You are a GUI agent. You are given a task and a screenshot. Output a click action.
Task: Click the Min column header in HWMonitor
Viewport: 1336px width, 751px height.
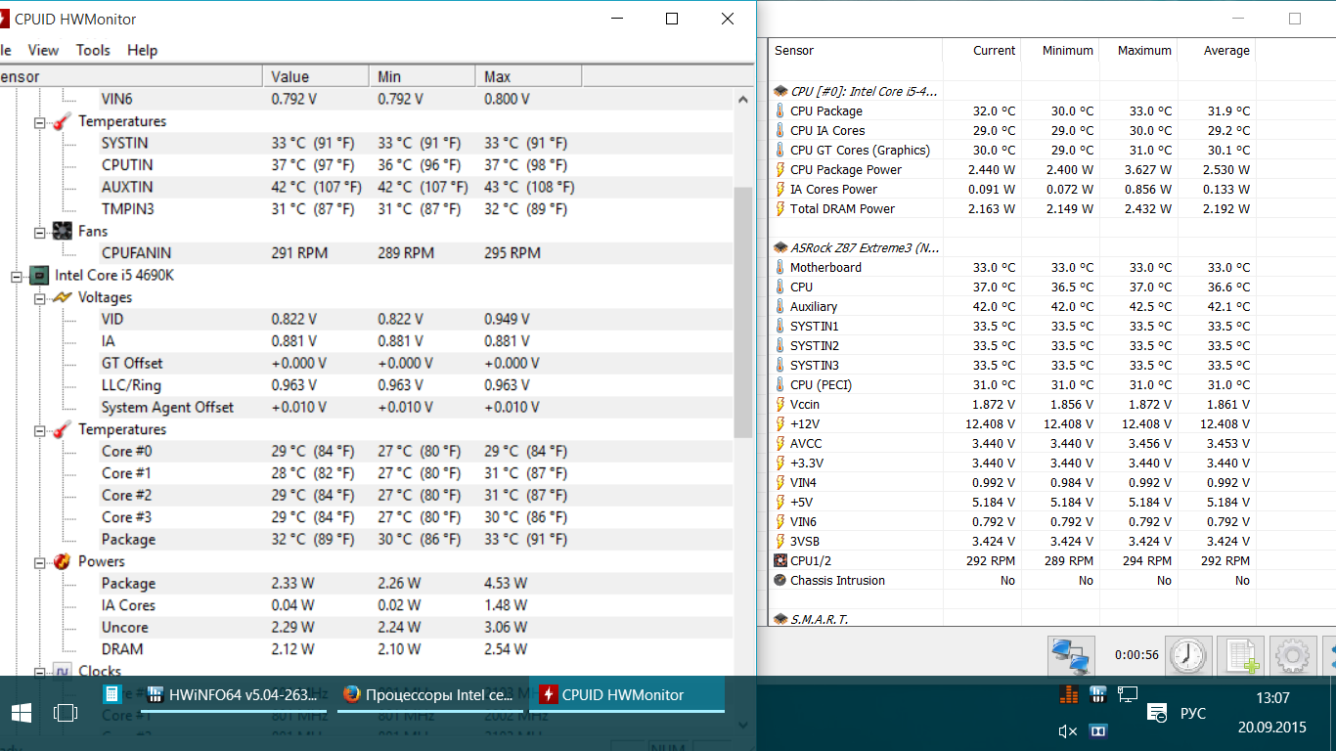click(423, 76)
